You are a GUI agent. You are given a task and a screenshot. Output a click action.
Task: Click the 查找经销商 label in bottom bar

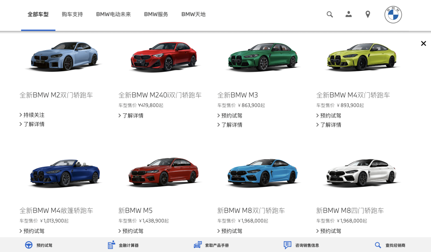click(395, 245)
